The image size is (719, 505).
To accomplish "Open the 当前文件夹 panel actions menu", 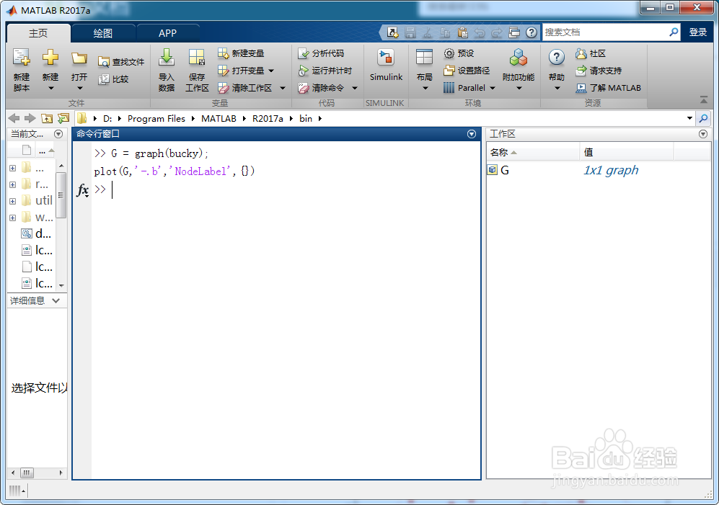I will pos(58,134).
